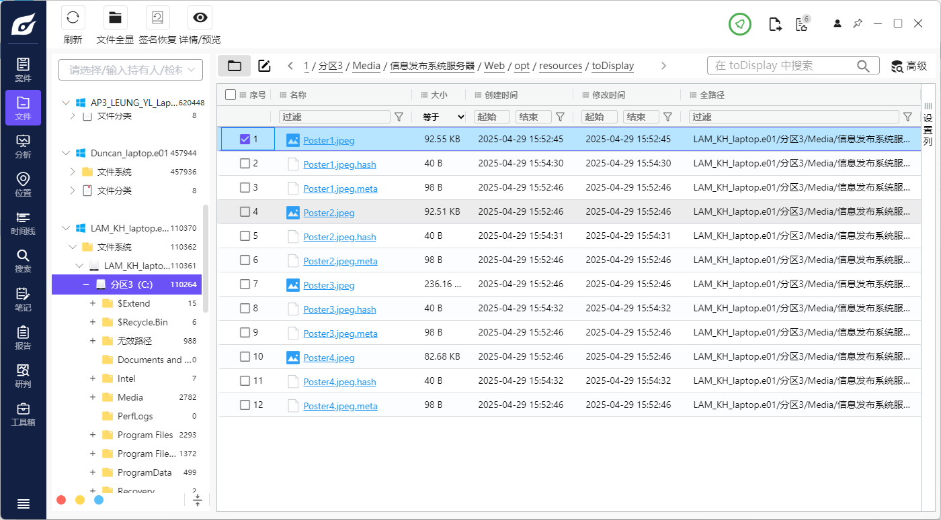
Task: Check the checkbox for row 10 Poster4.jpeg
Action: tap(245, 357)
